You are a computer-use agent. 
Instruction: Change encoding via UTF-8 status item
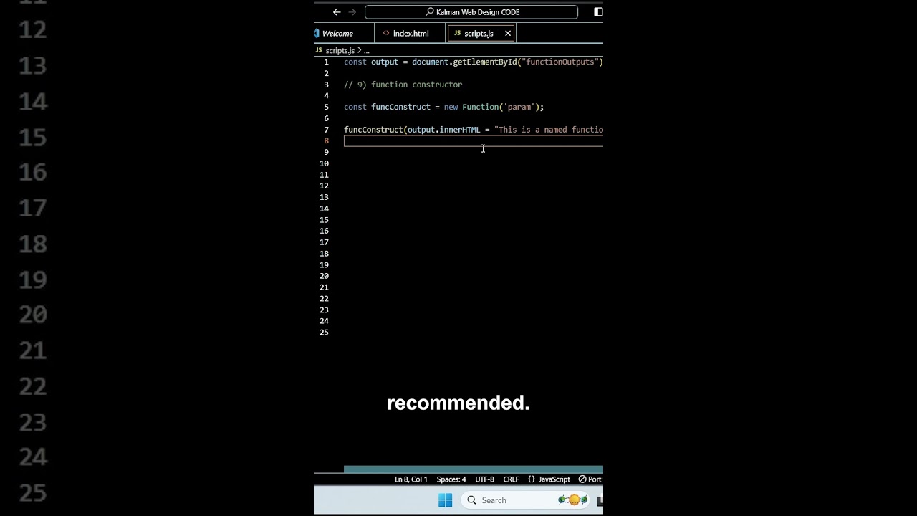[484, 479]
